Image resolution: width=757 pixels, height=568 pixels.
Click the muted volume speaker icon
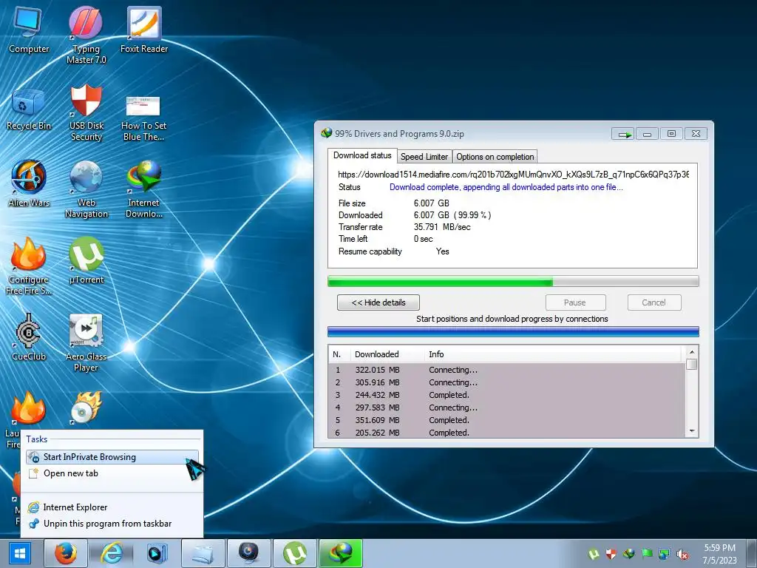(x=682, y=554)
